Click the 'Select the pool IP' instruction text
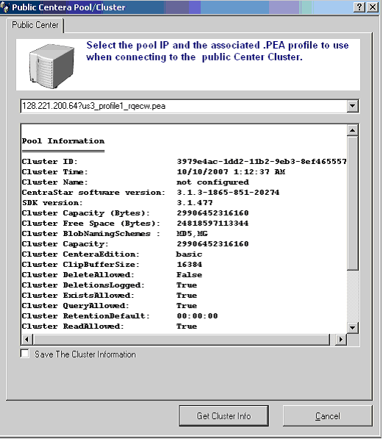383x439 pixels. point(218,51)
